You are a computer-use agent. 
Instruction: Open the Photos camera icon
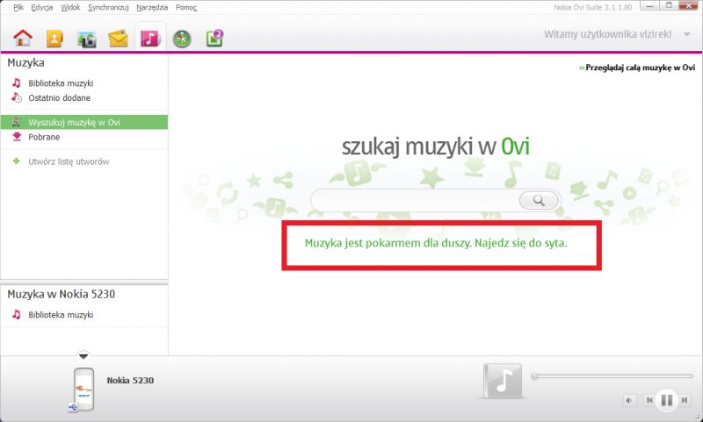pyautogui.click(x=86, y=39)
